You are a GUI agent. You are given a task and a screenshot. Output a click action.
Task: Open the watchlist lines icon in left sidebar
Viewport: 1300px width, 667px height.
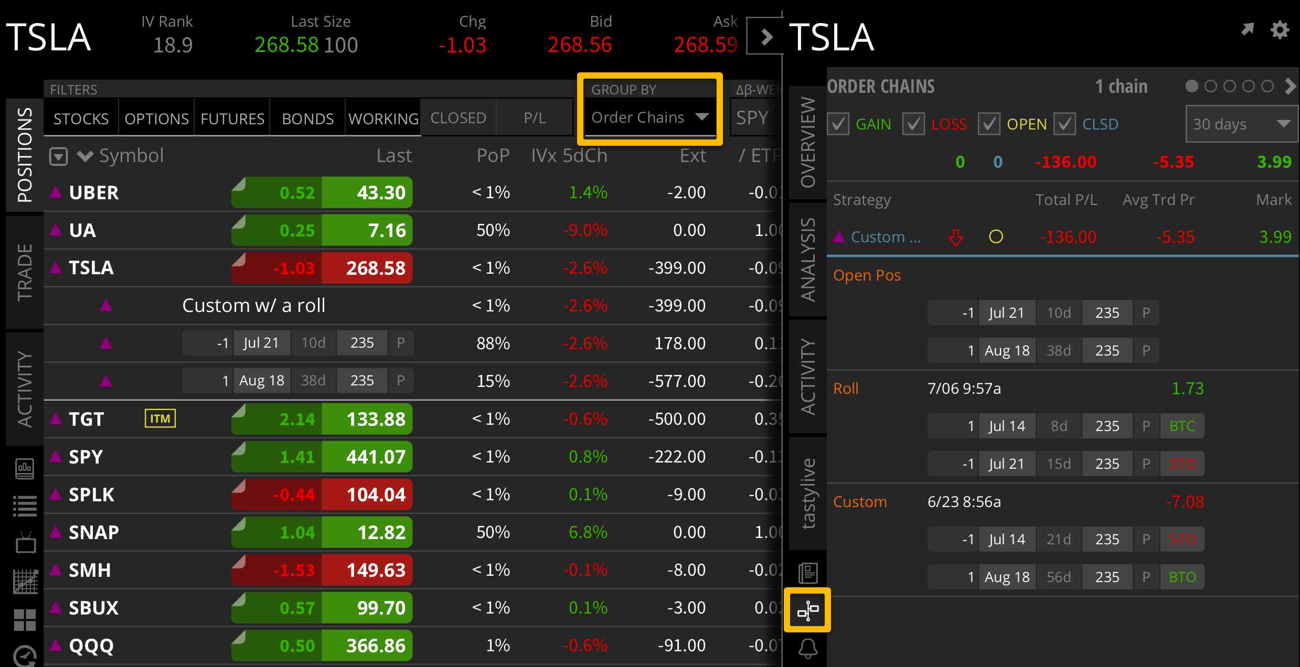(25, 506)
